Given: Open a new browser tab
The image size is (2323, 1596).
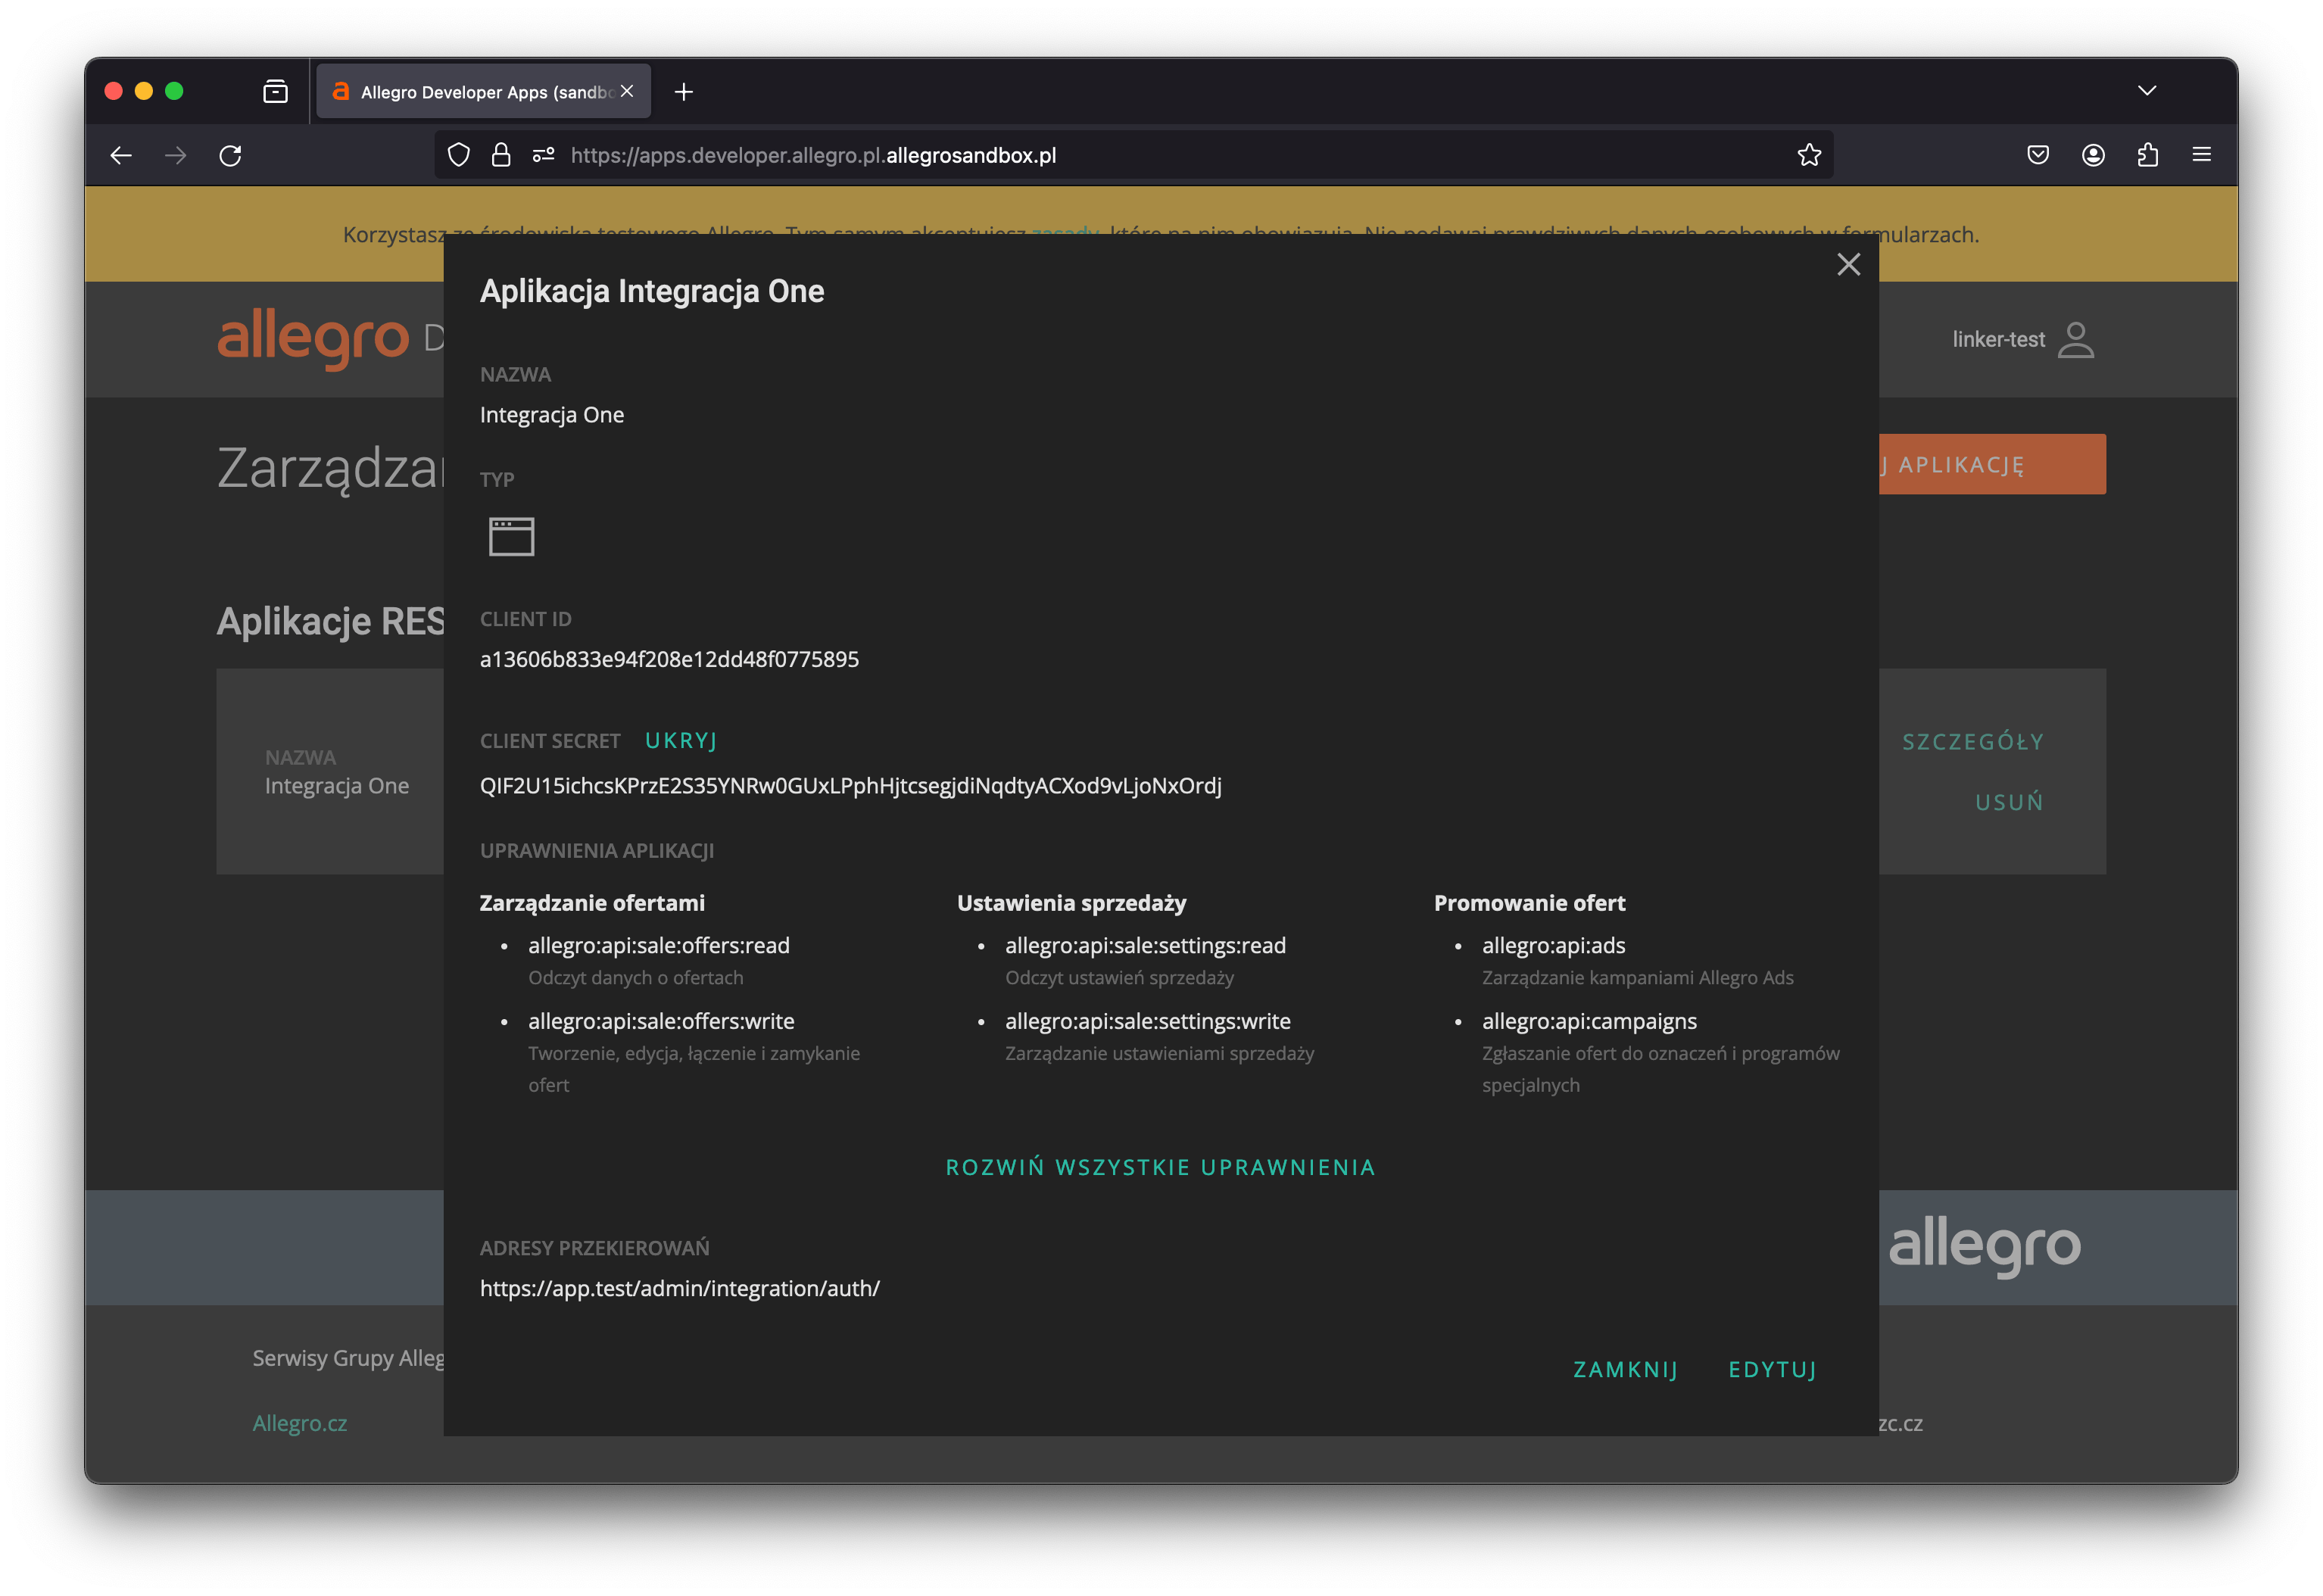Looking at the screenshot, I should click(683, 92).
